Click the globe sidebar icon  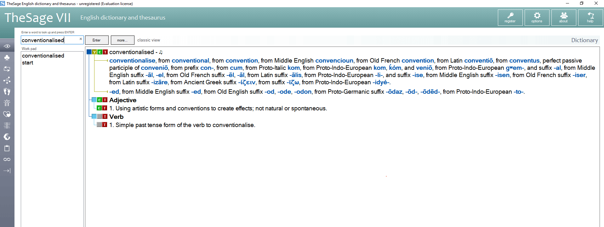7,137
